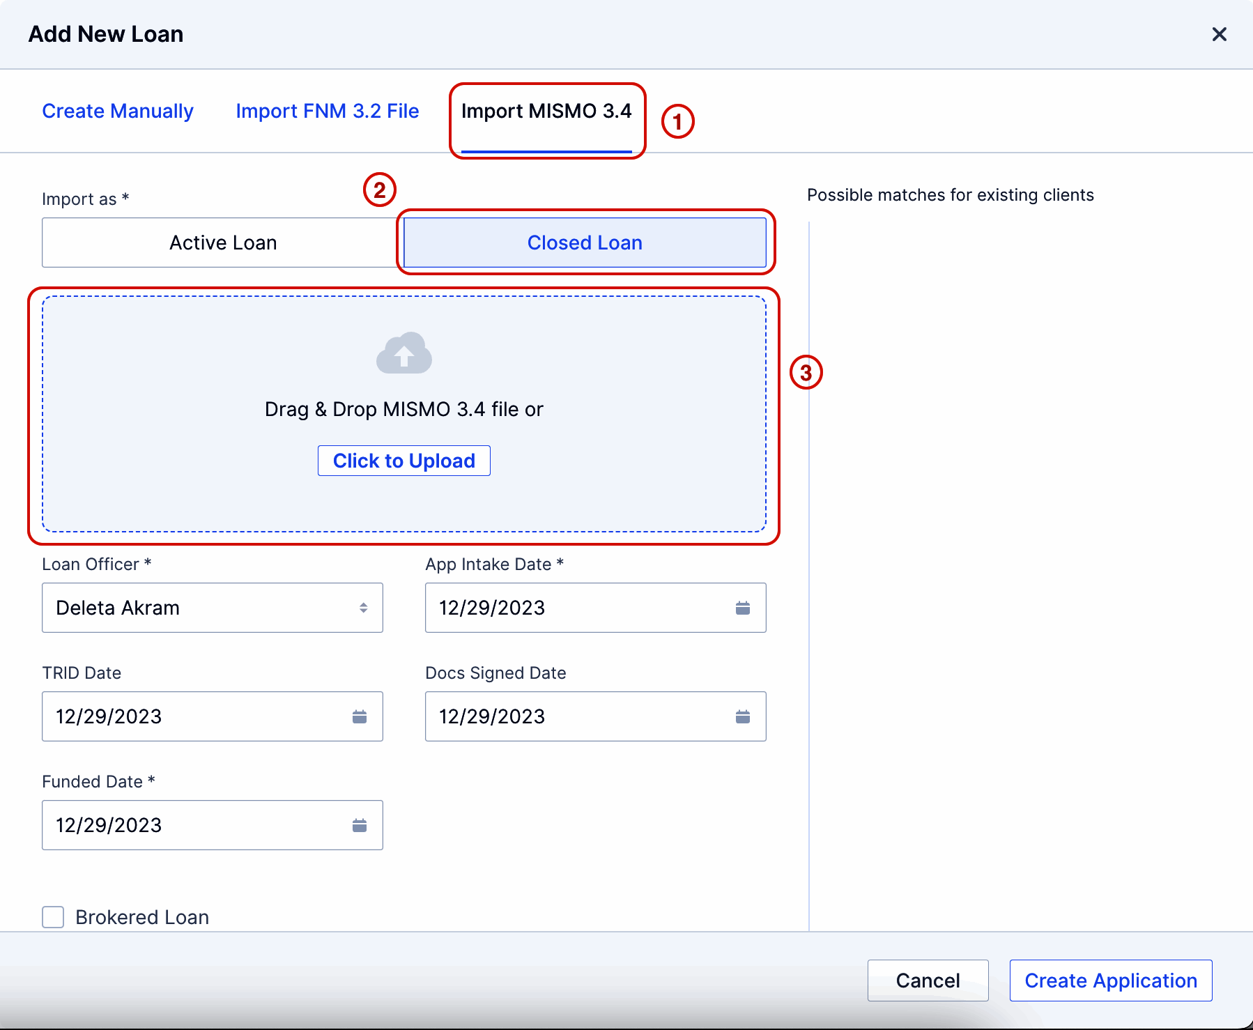Switch to the Create Manually tab
Image resolution: width=1253 pixels, height=1030 pixels.
click(x=118, y=111)
